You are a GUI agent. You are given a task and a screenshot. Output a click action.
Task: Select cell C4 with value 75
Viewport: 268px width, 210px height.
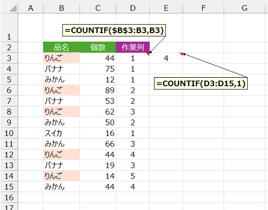coord(98,69)
